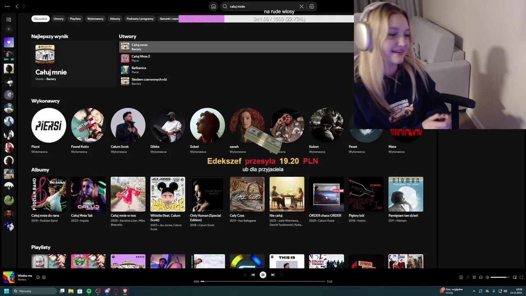Screen dimensions: 526x296
Task: Mute playback with the speaker icon
Action: (487, 277)
